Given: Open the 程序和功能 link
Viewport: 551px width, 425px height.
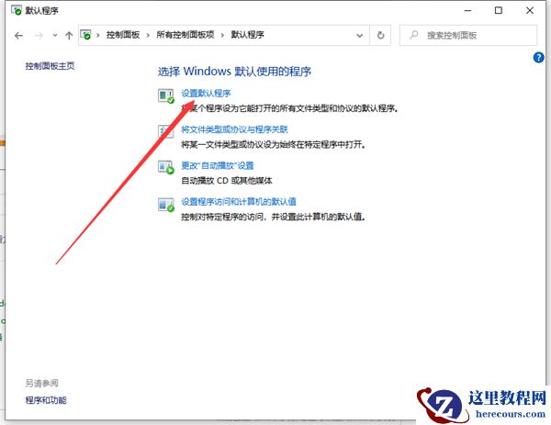Looking at the screenshot, I should (46, 400).
